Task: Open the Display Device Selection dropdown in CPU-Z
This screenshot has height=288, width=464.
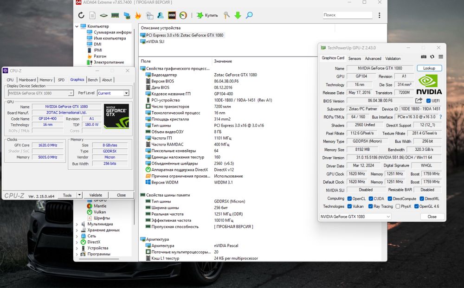Action: pos(71,93)
